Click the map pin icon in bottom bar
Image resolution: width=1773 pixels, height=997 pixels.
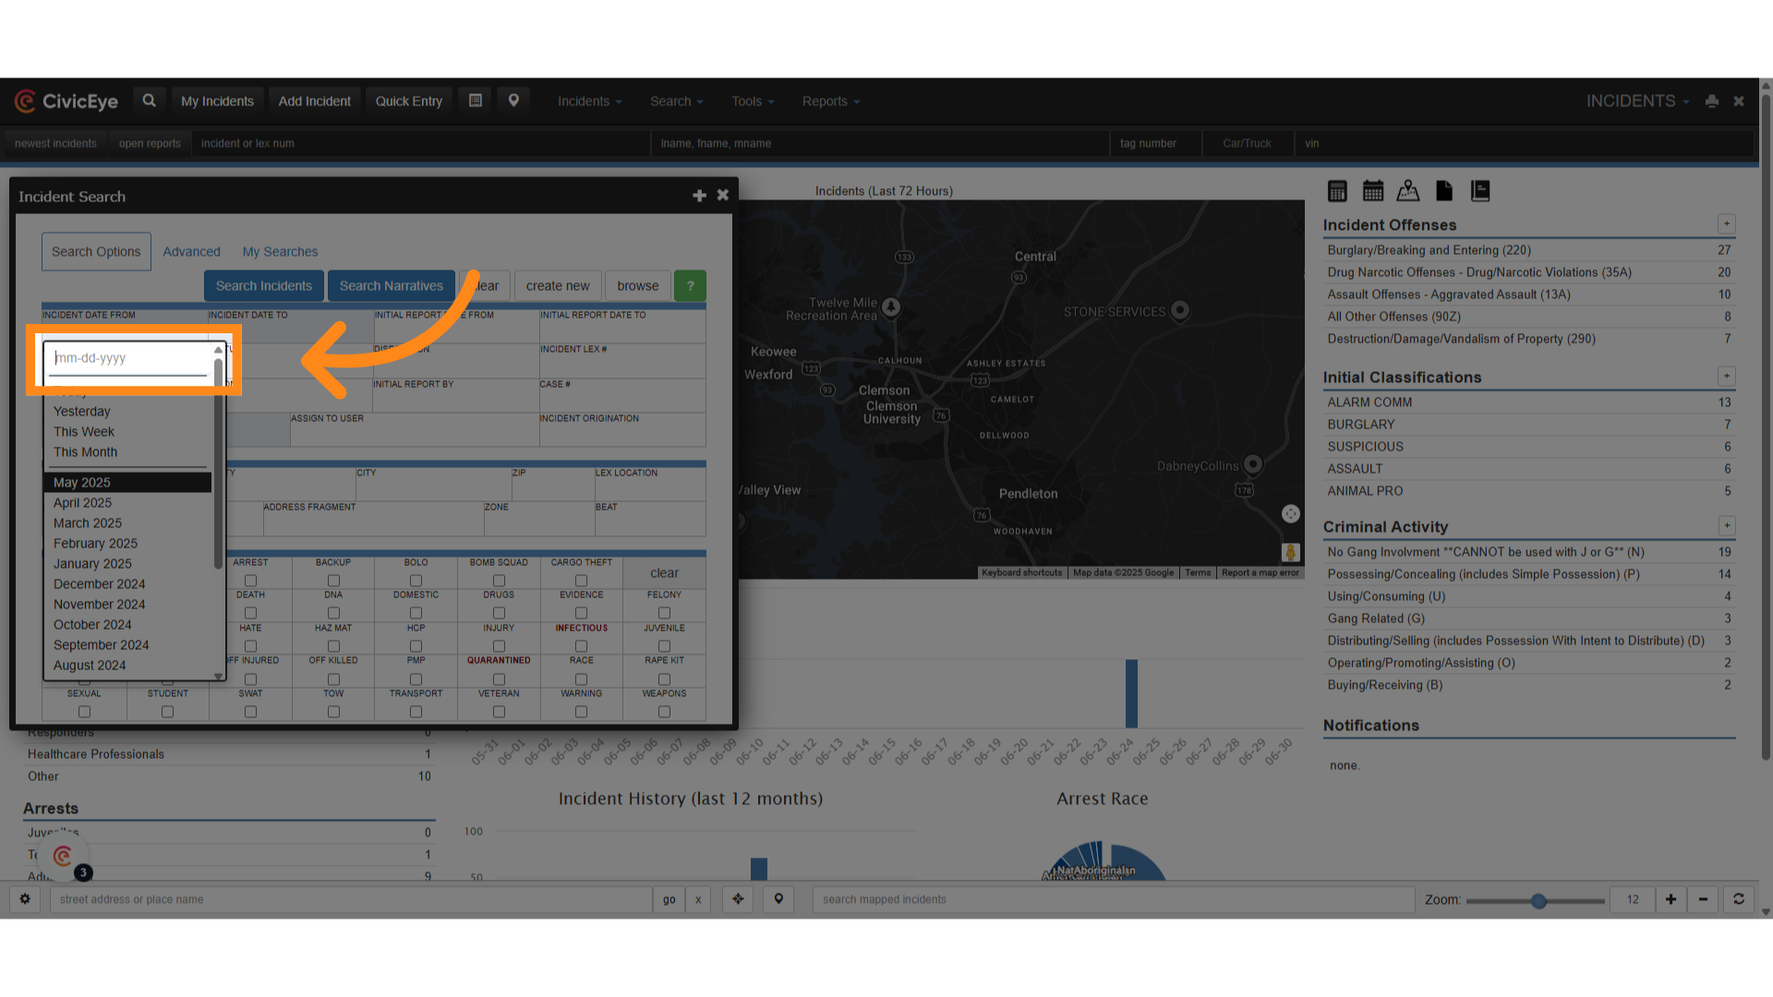tap(778, 899)
